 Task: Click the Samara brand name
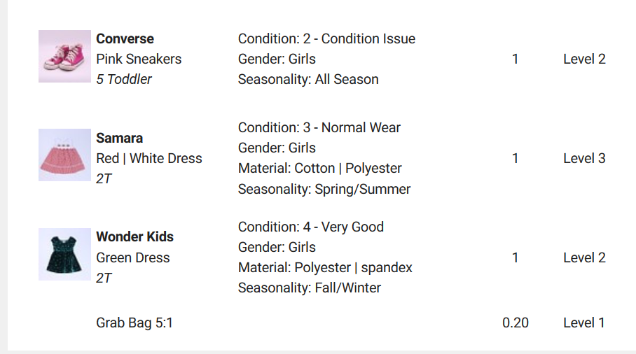coord(119,139)
